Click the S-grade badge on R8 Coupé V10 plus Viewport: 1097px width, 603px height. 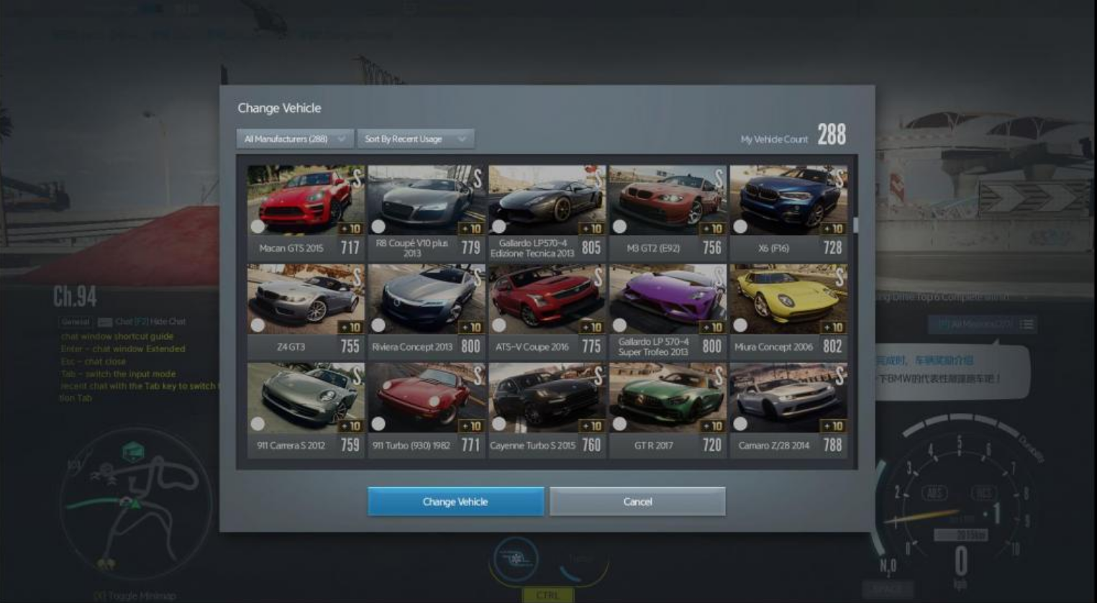pyautogui.click(x=478, y=179)
